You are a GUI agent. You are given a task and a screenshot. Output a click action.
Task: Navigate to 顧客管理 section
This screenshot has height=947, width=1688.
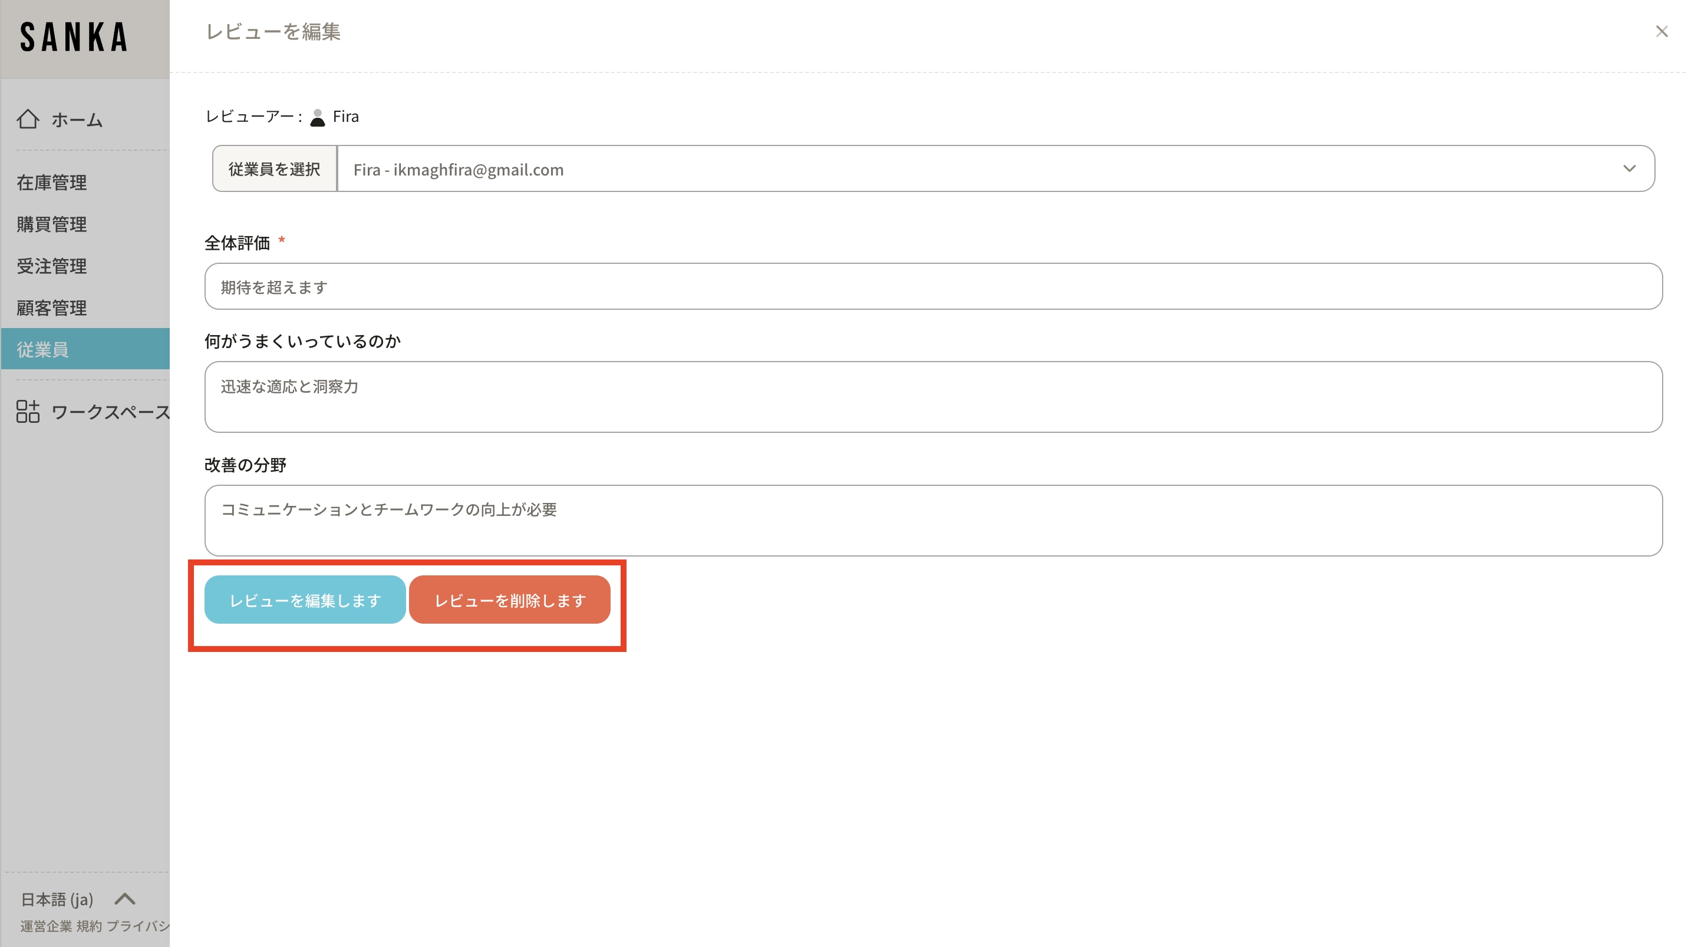coord(52,309)
